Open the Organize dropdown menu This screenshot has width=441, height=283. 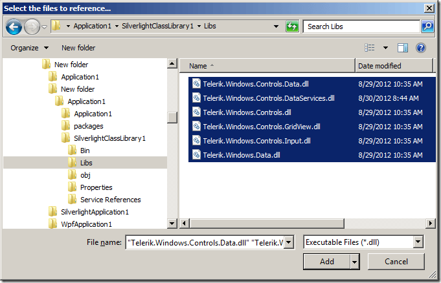[x=29, y=48]
